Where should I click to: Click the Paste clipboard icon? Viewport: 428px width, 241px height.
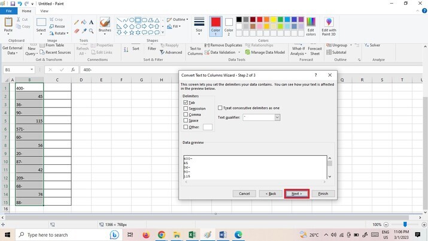click(8, 22)
